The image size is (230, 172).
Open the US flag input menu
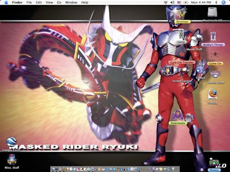[x=179, y=2]
